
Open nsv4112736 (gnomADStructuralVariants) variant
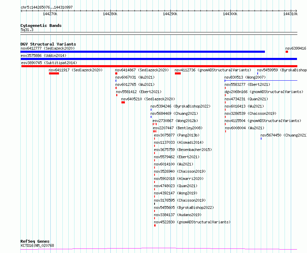[x=213, y=70]
